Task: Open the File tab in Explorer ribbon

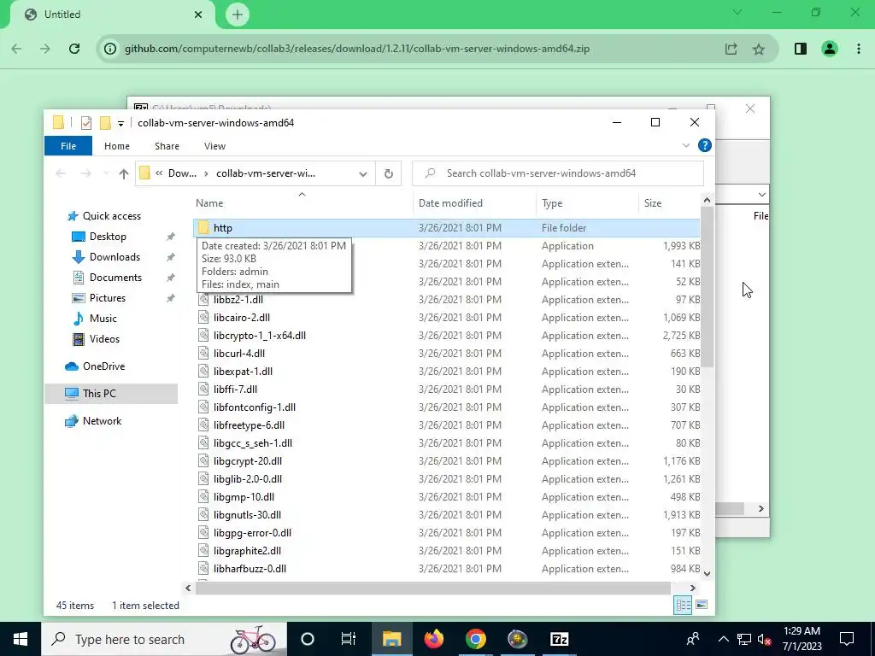Action: pos(68,146)
